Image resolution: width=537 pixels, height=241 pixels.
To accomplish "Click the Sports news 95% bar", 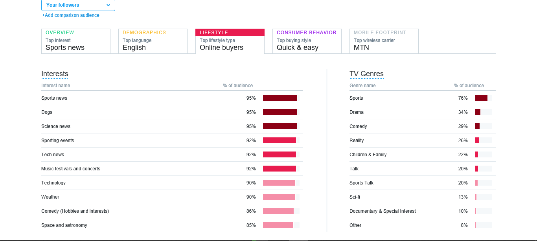I will 280,98.
